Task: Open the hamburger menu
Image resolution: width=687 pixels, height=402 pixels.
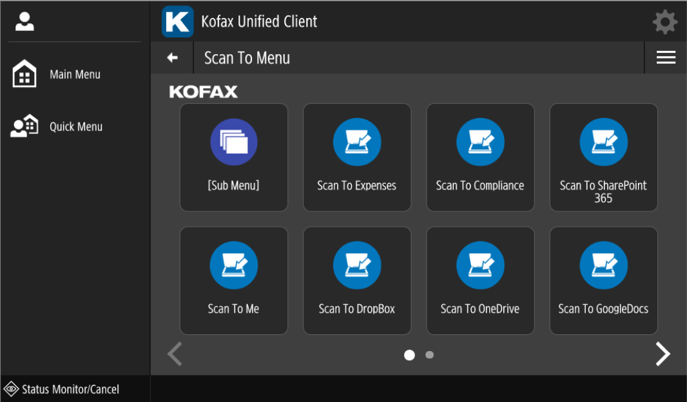Action: pos(665,58)
